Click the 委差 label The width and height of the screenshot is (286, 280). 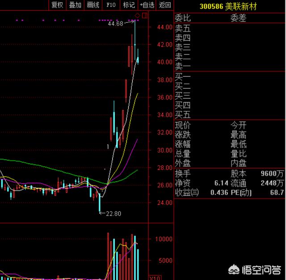coord(238,18)
